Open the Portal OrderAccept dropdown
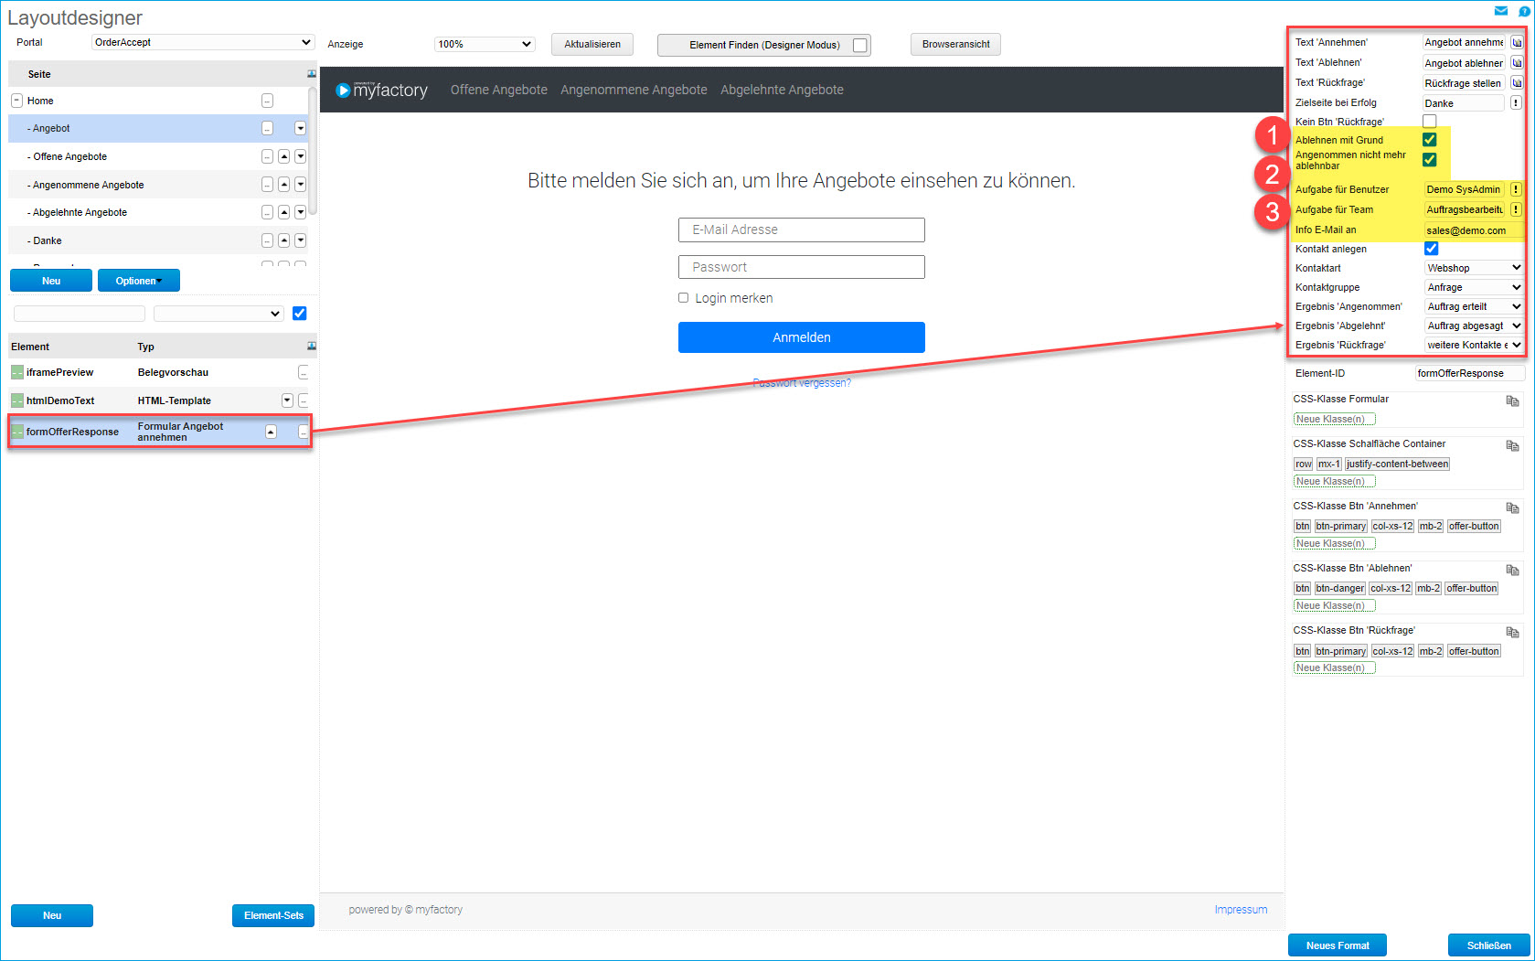The width and height of the screenshot is (1535, 961). point(202,42)
